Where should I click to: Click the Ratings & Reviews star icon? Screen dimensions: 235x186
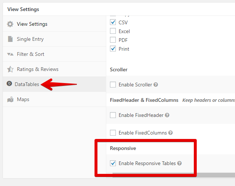[10, 69]
